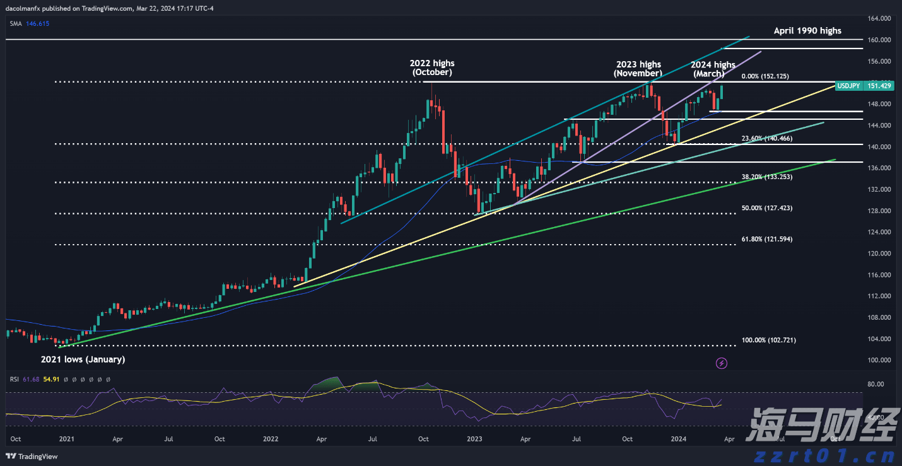
Task: Click the "2021 lows (January)" annotation
Action: (x=83, y=359)
